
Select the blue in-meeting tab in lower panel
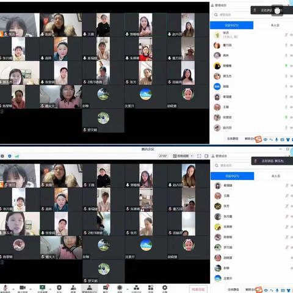coord(232,176)
